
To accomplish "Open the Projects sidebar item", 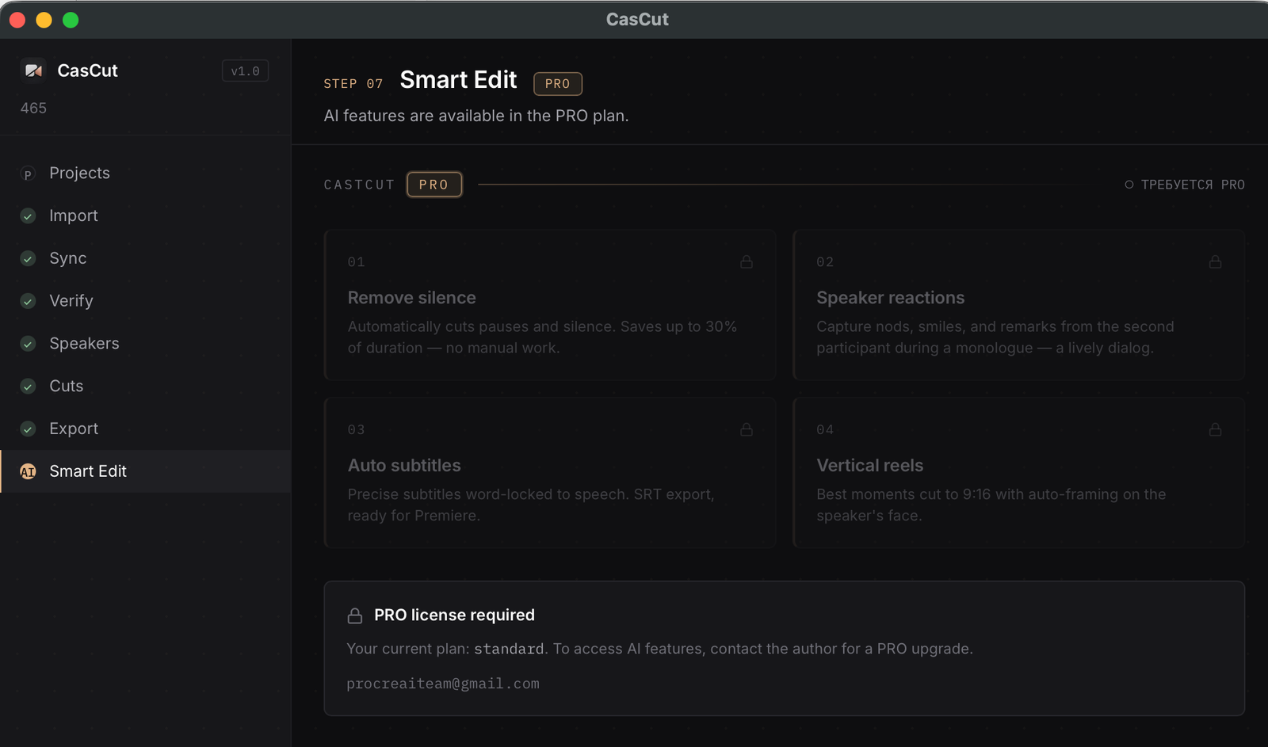I will coord(146,173).
